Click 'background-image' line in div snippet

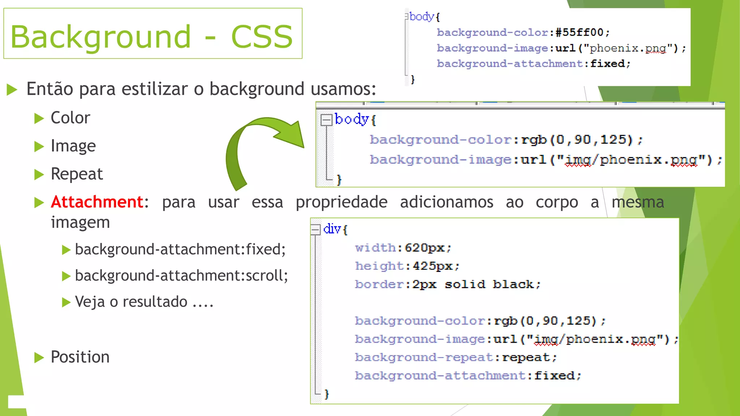[517, 339]
